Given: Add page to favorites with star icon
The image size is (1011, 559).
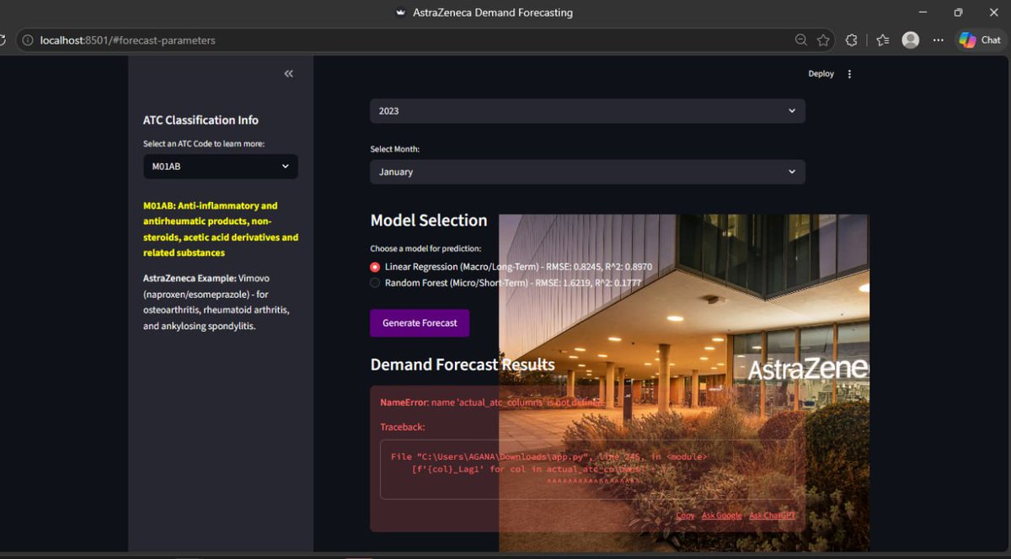Looking at the screenshot, I should tap(823, 40).
